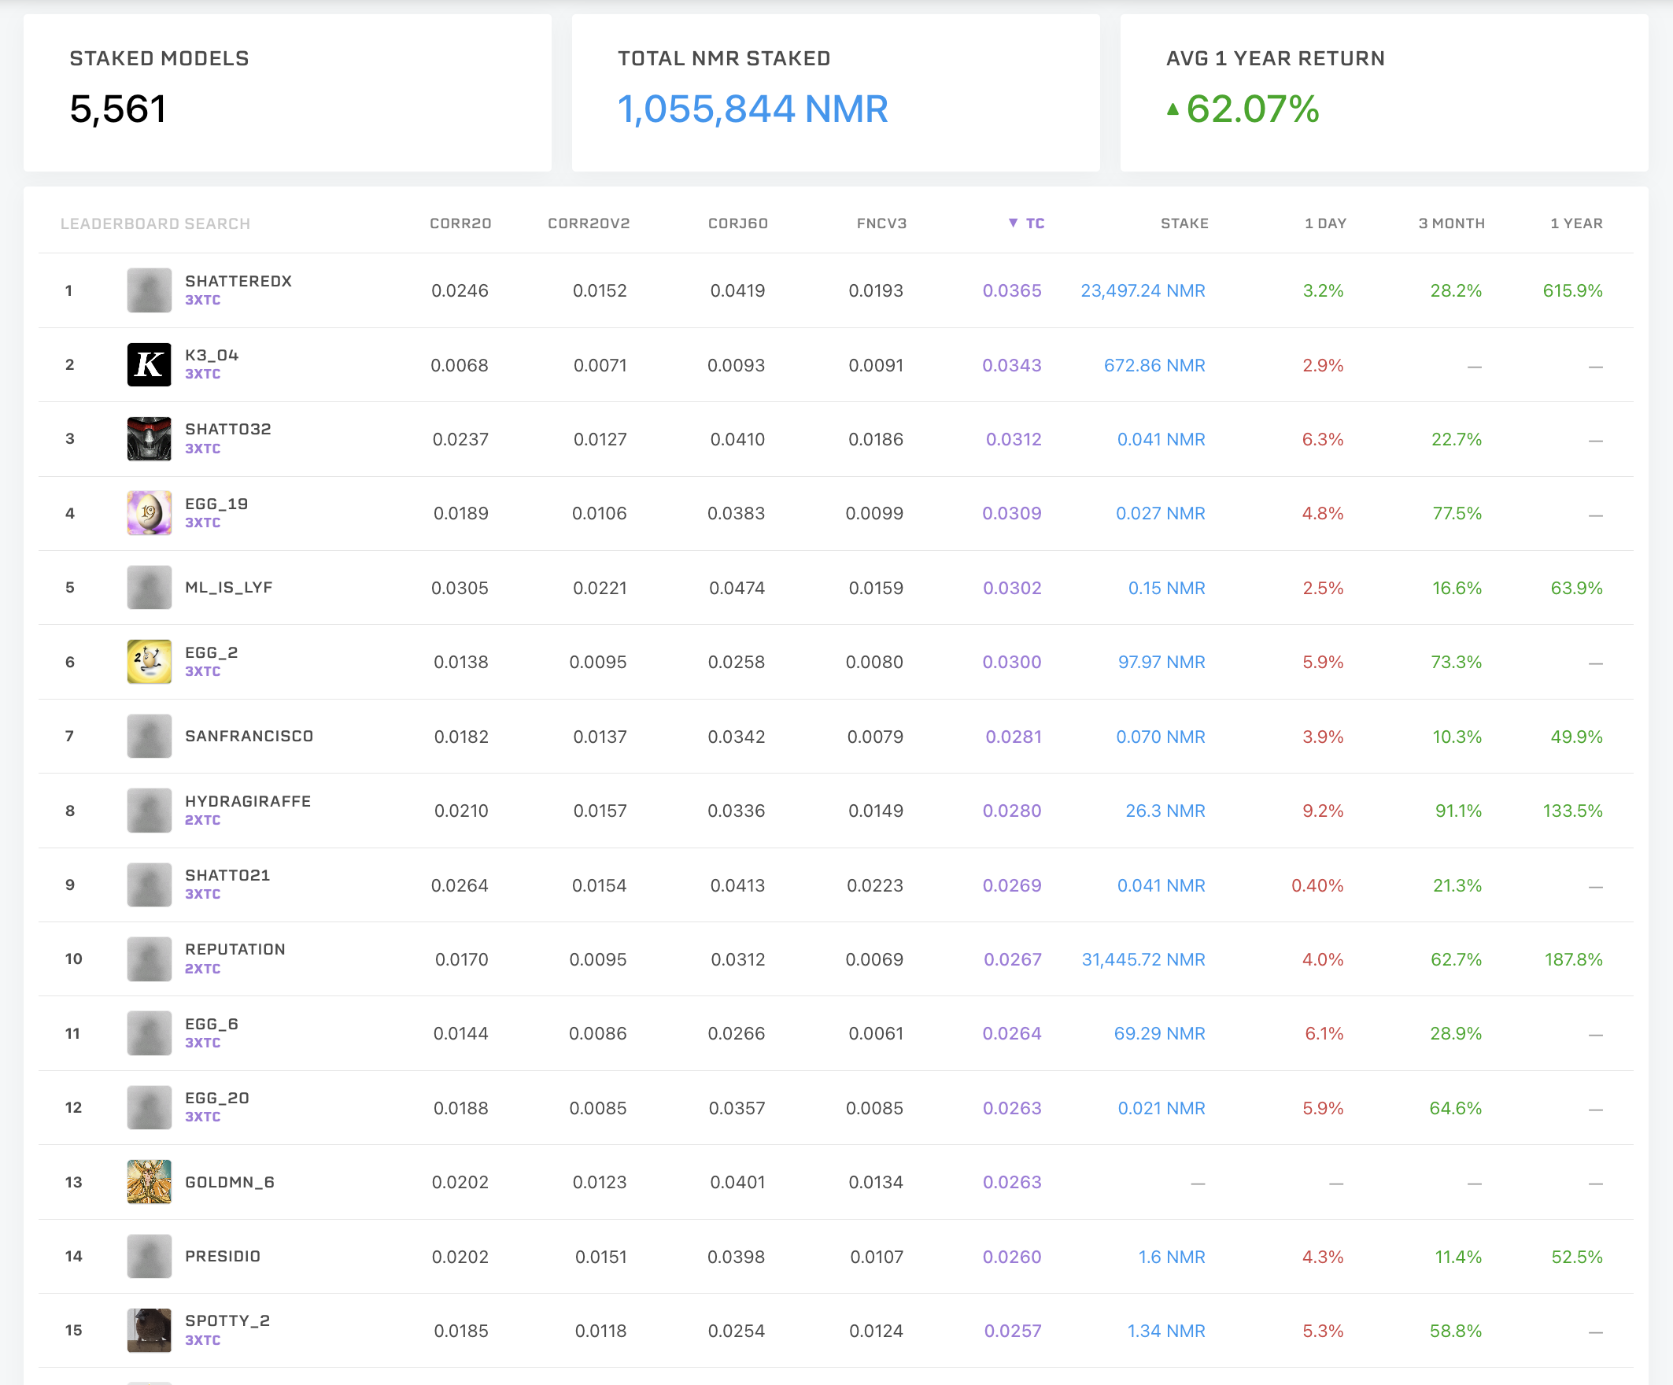Click the 3XTC badge under EGG_6
This screenshot has height=1385, width=1673.
pos(202,1043)
